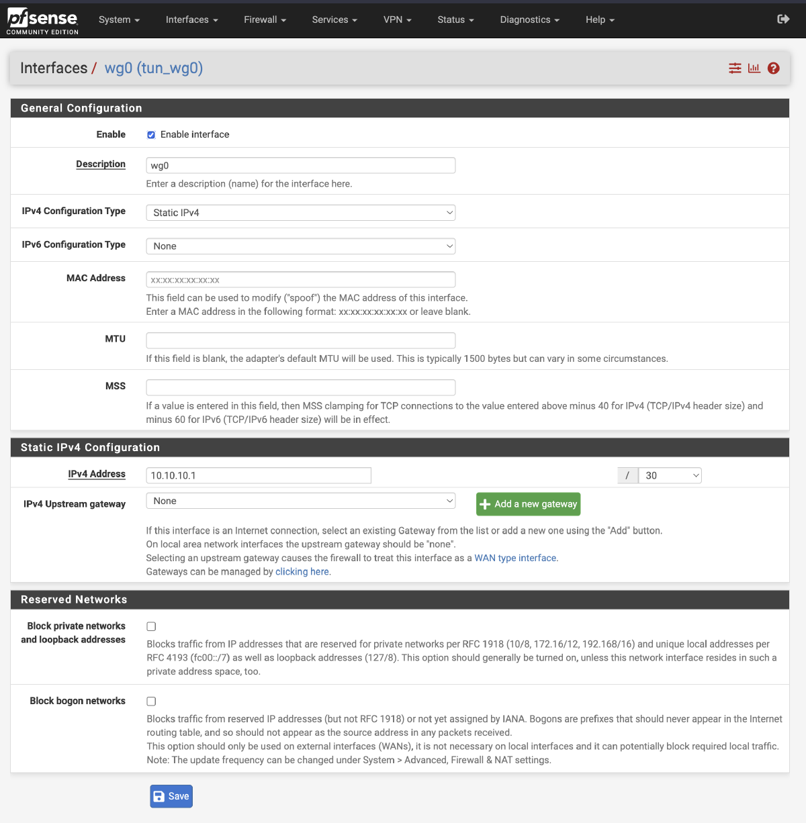806x823 pixels.
Task: Open the related settings sliders icon
Action: [x=734, y=68]
